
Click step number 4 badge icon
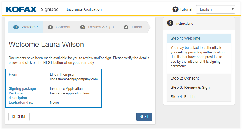pos(126,27)
